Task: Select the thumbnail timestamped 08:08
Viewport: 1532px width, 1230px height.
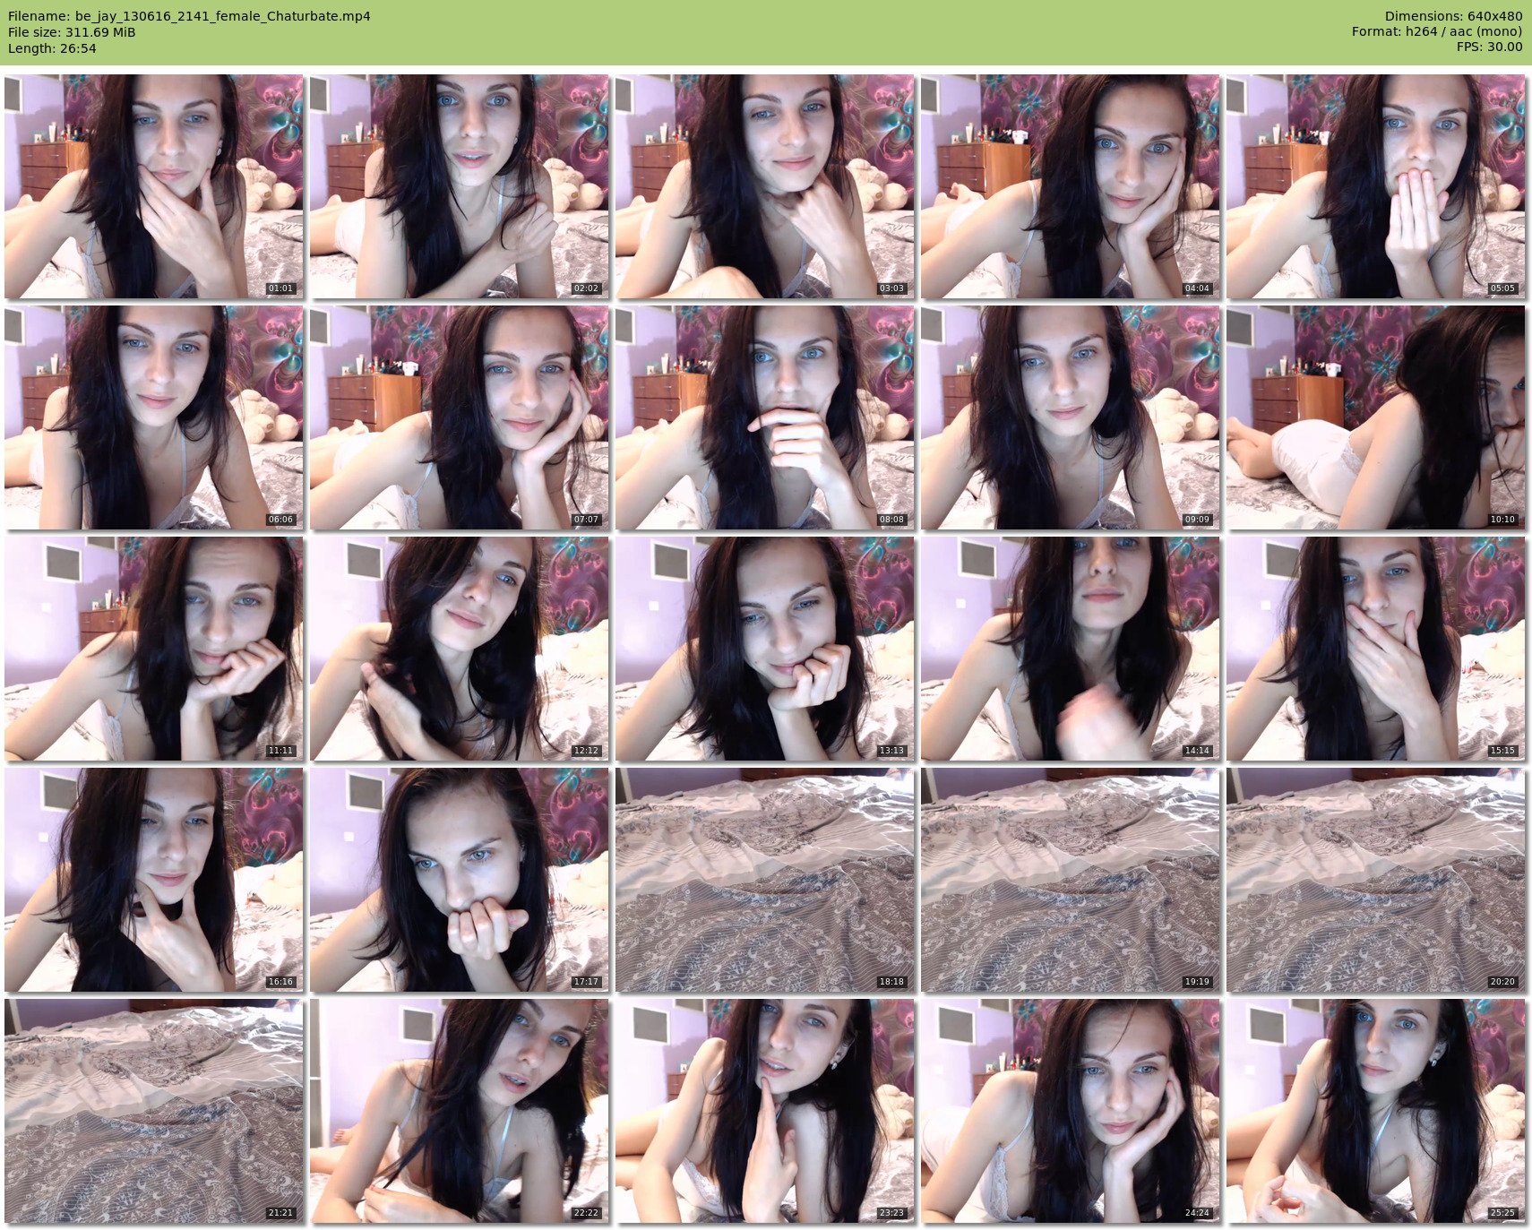Action: tap(764, 417)
